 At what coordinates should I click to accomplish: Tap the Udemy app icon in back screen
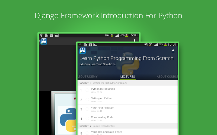coord(44,41)
